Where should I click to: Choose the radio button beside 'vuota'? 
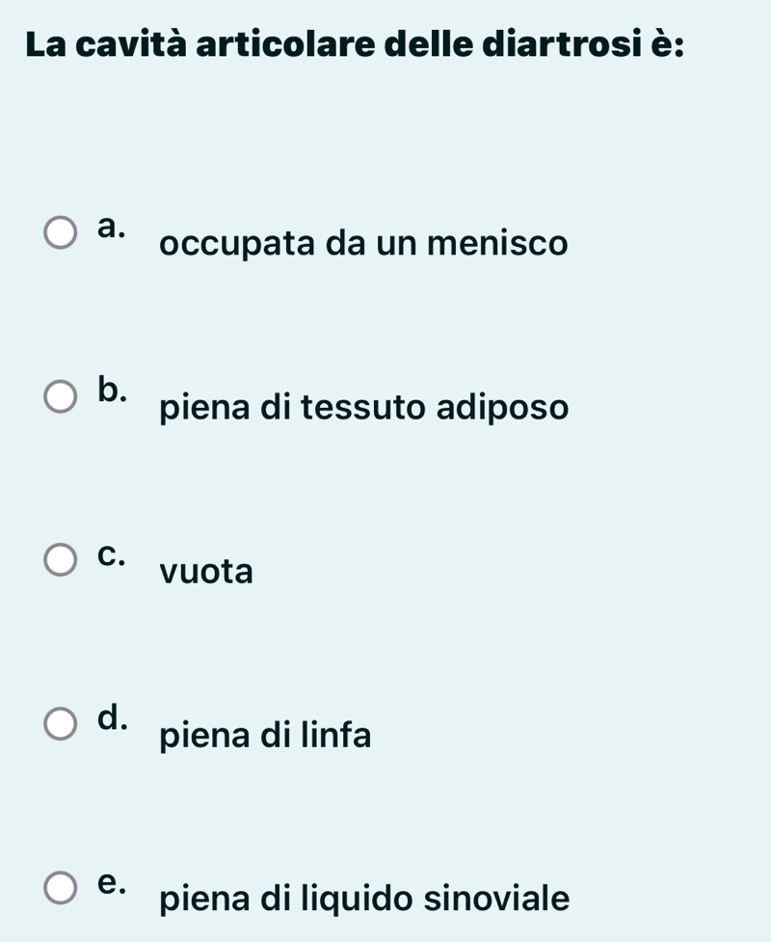(61, 562)
